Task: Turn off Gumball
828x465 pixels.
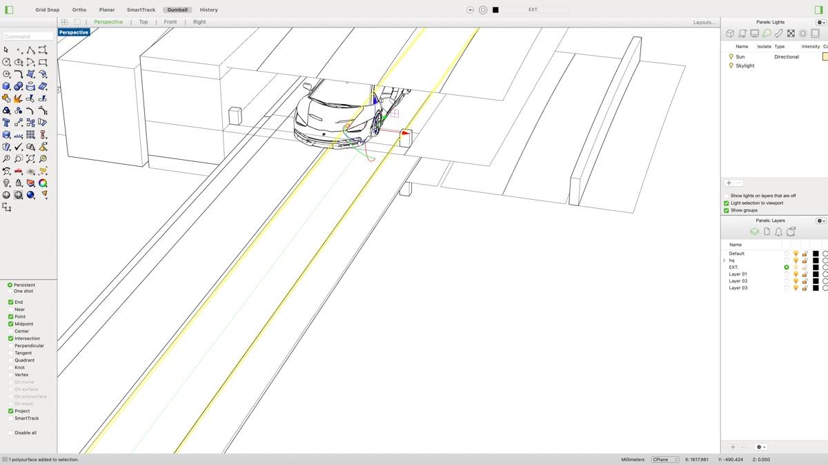Action: click(x=177, y=10)
